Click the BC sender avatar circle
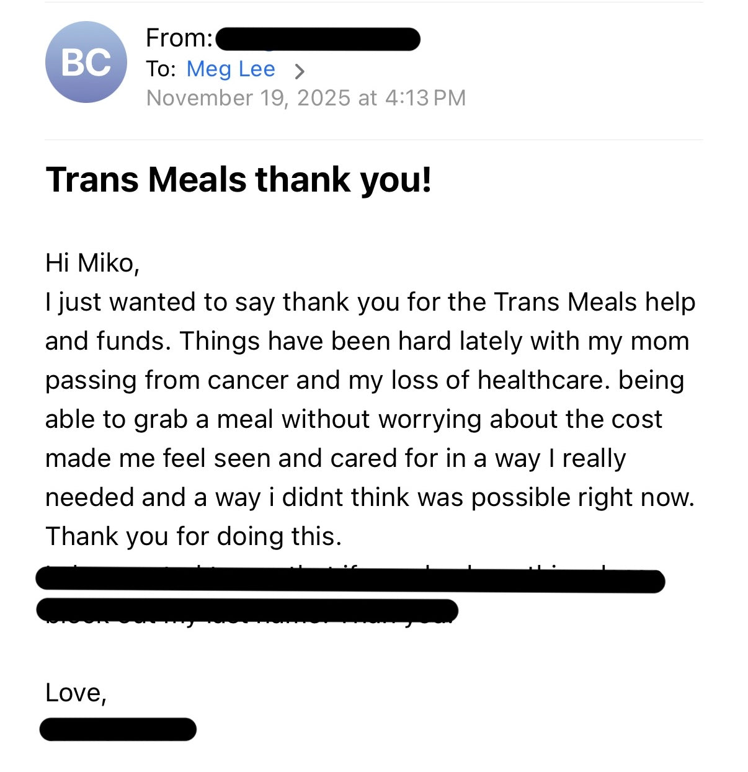748x772 pixels. click(x=86, y=62)
